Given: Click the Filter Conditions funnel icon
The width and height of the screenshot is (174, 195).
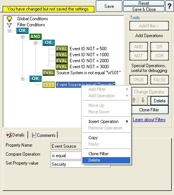Looking at the screenshot, I should pos(9,25).
